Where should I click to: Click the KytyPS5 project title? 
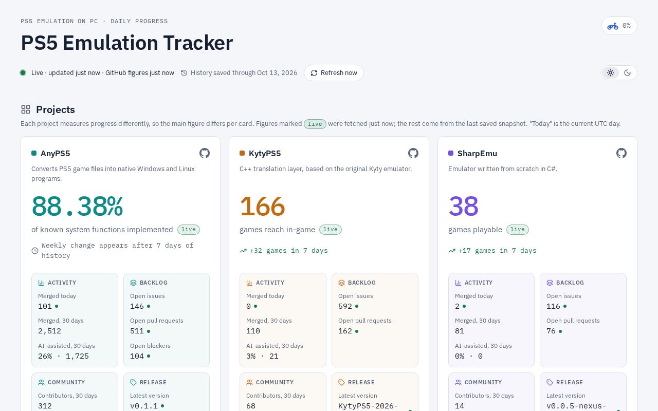pos(265,153)
